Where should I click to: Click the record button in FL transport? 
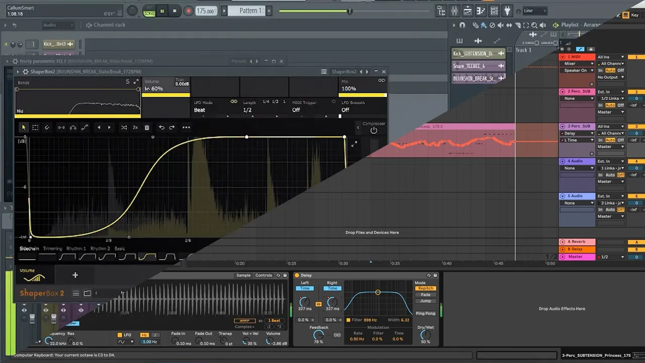[188, 11]
